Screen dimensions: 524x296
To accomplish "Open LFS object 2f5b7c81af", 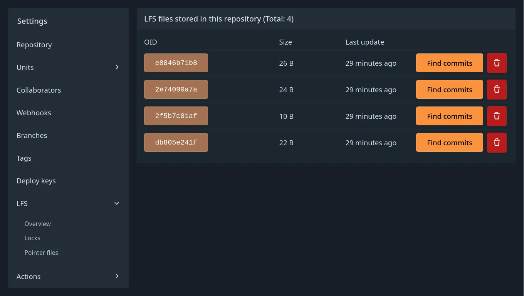I will point(176,116).
